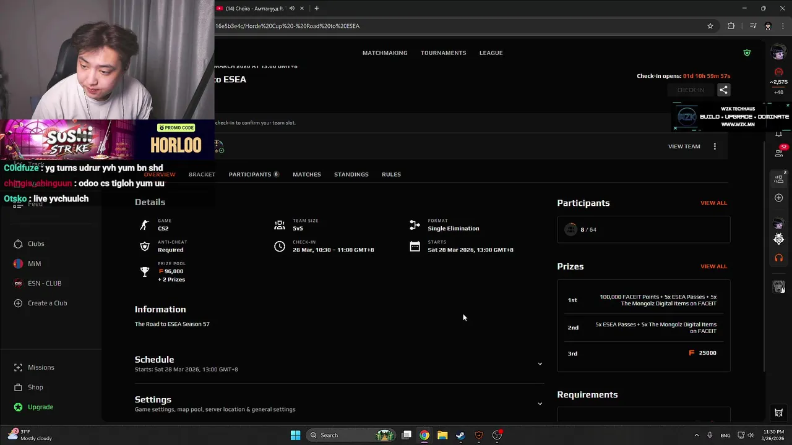Open Chrome extensions puzzle icon

pyautogui.click(x=731, y=26)
